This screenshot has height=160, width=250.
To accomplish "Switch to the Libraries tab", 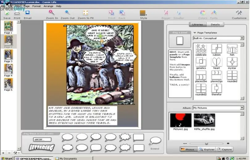I will [x=198, y=25].
